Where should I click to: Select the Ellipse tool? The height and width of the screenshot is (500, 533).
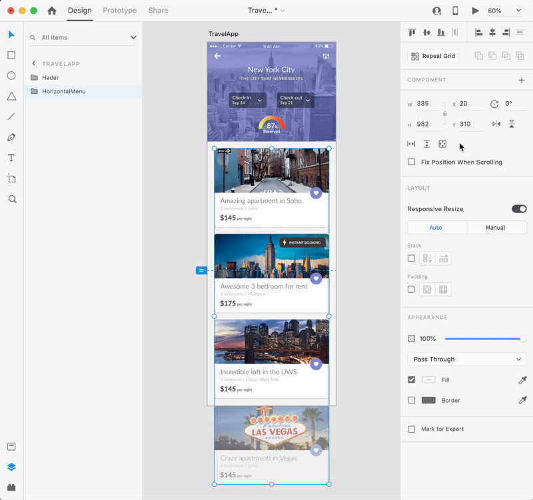(11, 76)
